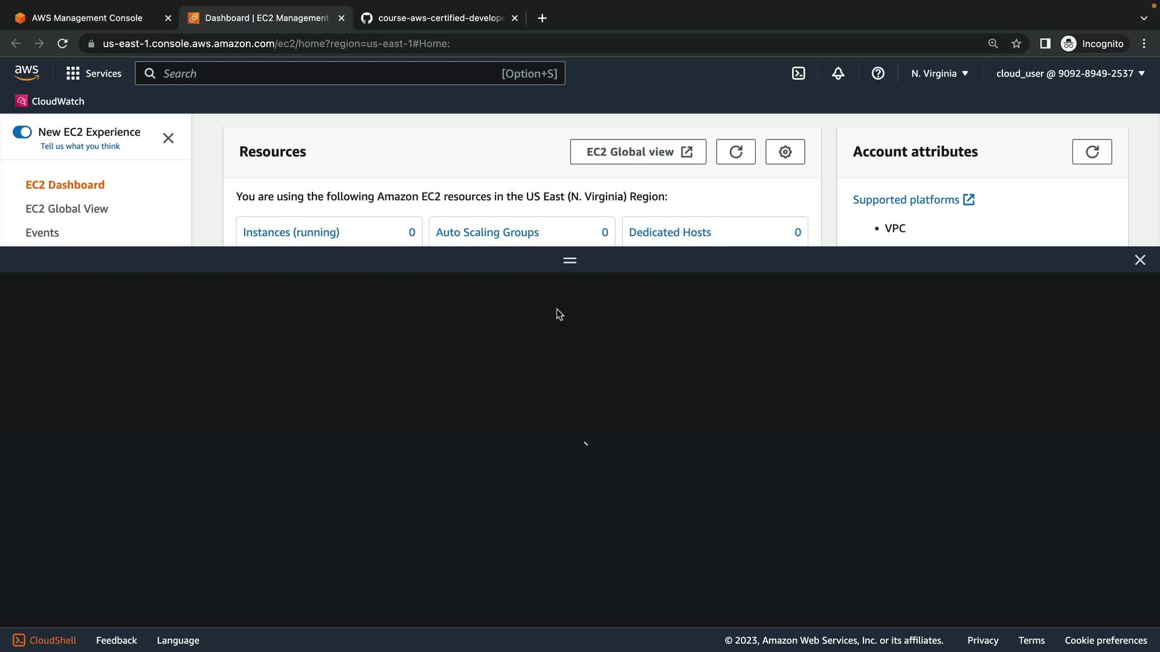Click the CloudShell panel resize handle
The height and width of the screenshot is (652, 1160).
(570, 260)
